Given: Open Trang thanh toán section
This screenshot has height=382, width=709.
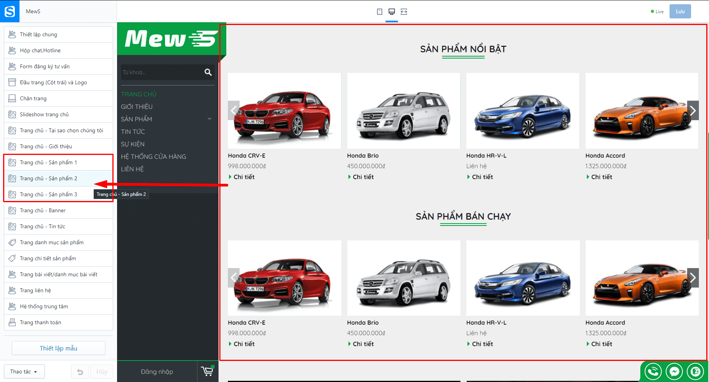Looking at the screenshot, I should pyautogui.click(x=59, y=322).
